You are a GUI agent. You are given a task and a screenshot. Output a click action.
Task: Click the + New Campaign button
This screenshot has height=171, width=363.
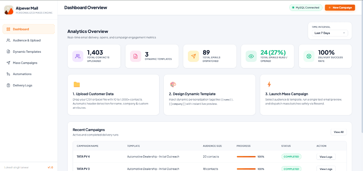point(340,8)
